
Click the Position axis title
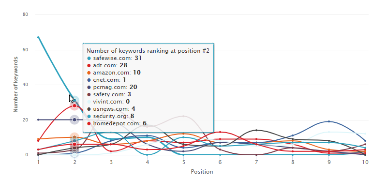click(202, 172)
